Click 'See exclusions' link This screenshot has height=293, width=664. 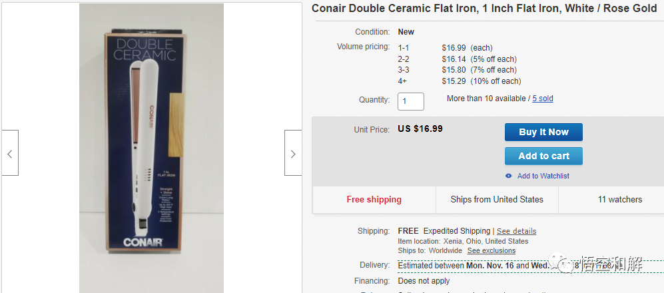(491, 250)
